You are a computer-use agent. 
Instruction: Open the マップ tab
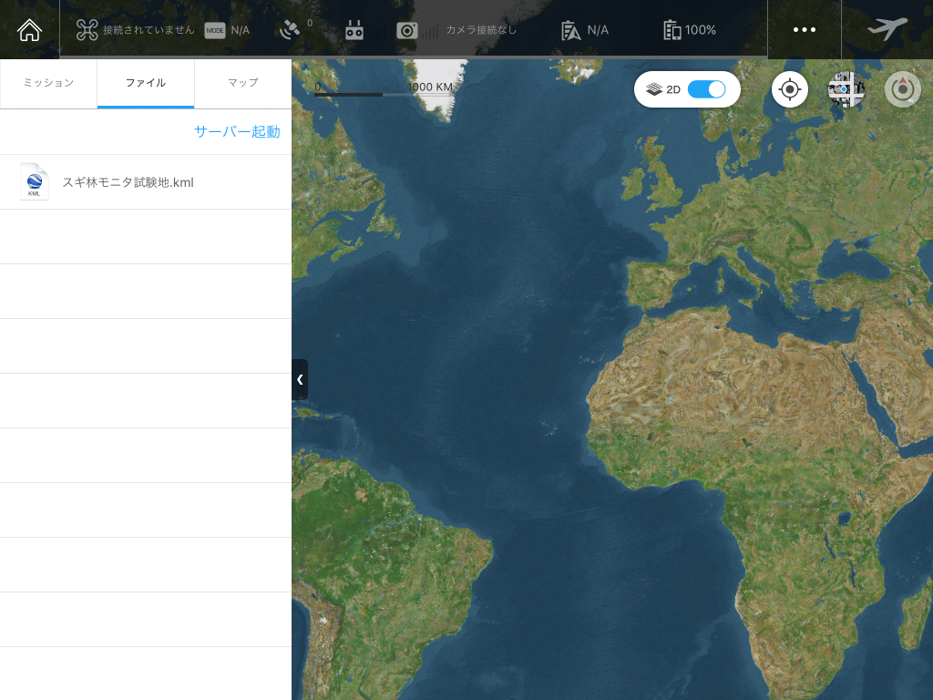242,83
